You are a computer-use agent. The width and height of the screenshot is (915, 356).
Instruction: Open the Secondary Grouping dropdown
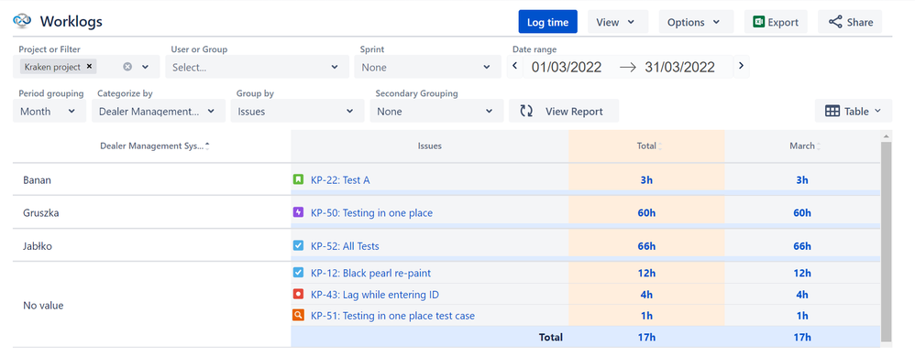coord(436,112)
